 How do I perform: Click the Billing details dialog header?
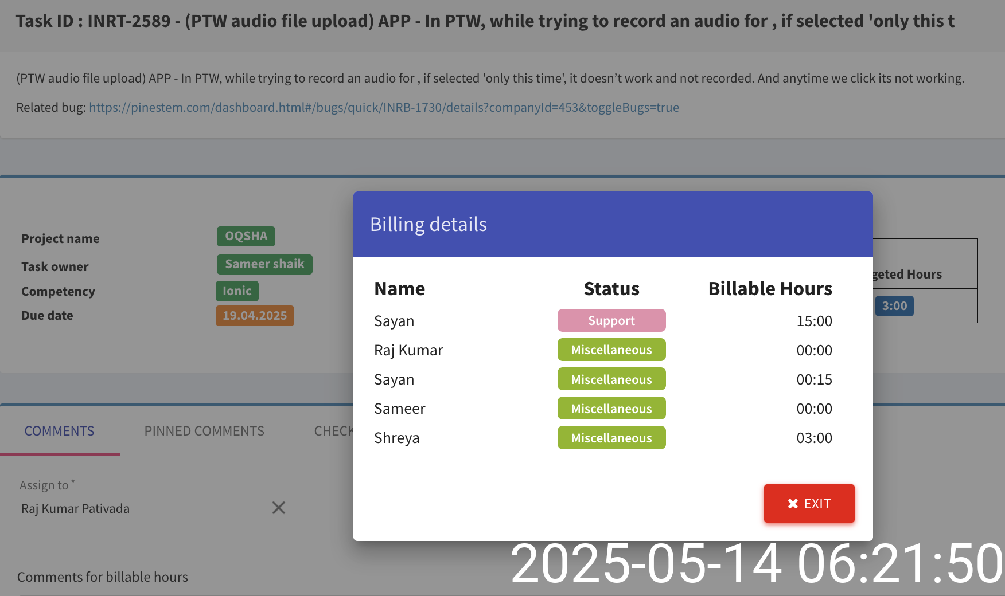(613, 225)
